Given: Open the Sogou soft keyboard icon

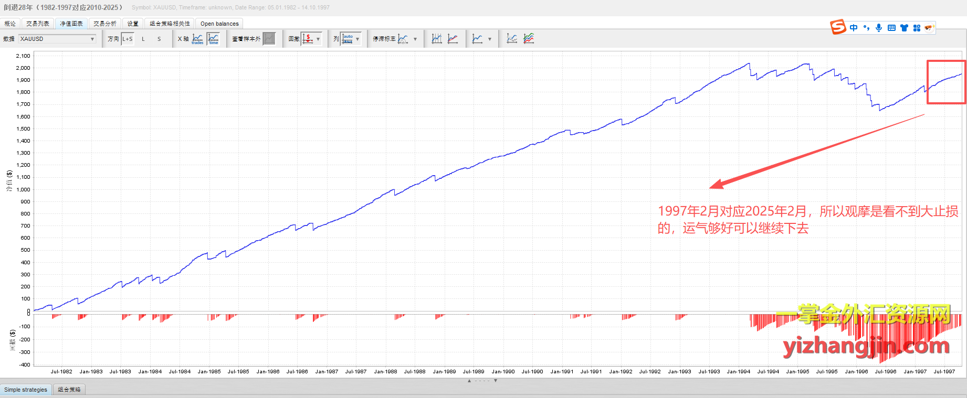Looking at the screenshot, I should click(891, 28).
